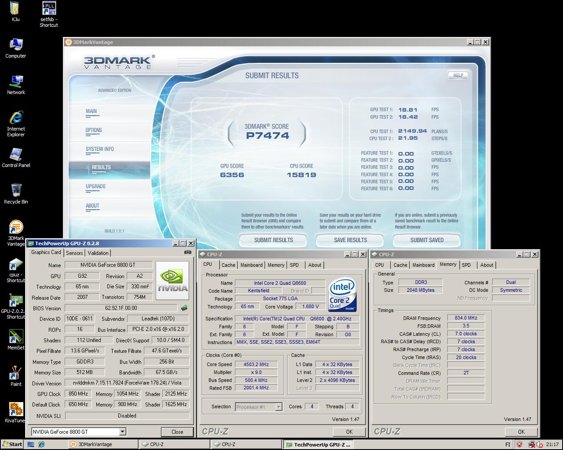Click the NVIDIA logo in GPU-Z
563x450 pixels.
coord(173,281)
